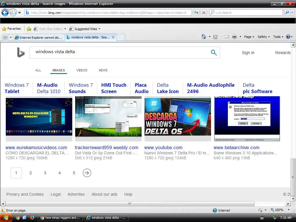Switch to the ALL results tab

pos(38,70)
